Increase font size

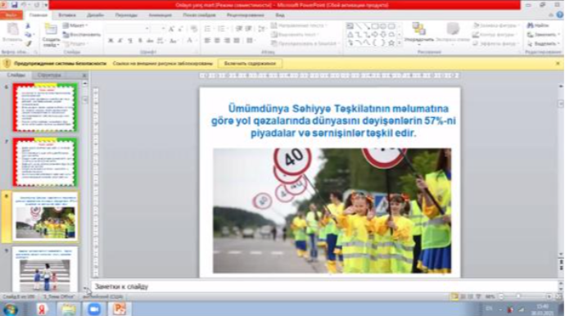[171, 29]
